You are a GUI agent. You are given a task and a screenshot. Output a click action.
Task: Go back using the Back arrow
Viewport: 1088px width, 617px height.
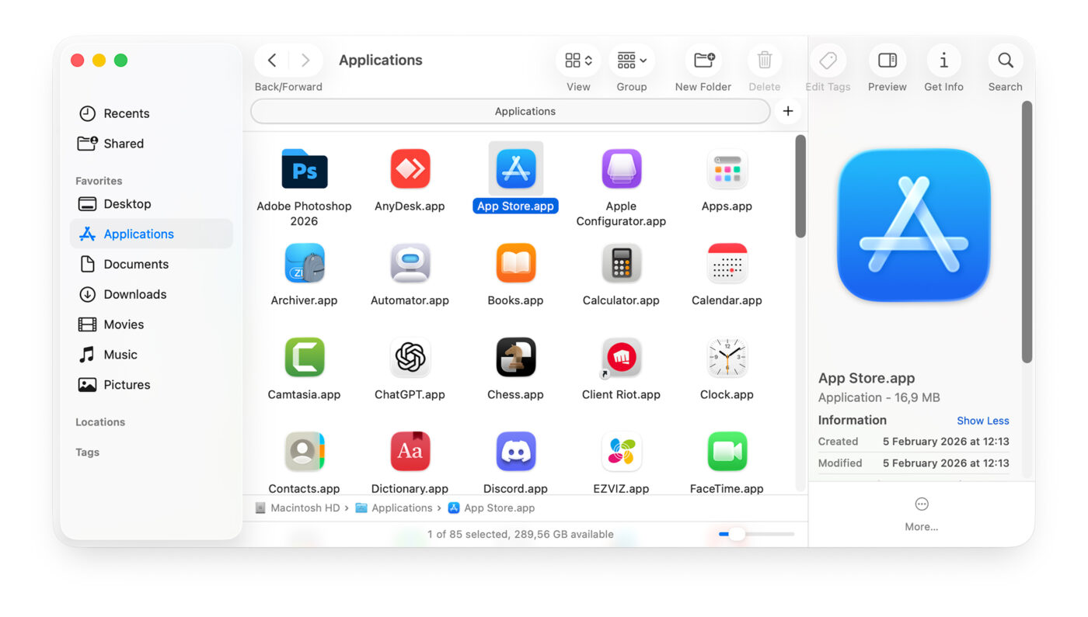click(x=271, y=60)
